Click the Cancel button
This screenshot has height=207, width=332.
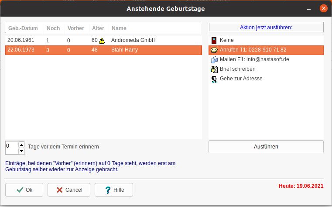(69, 190)
